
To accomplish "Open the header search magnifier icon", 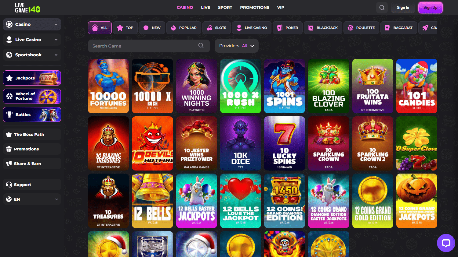I will pos(382,8).
